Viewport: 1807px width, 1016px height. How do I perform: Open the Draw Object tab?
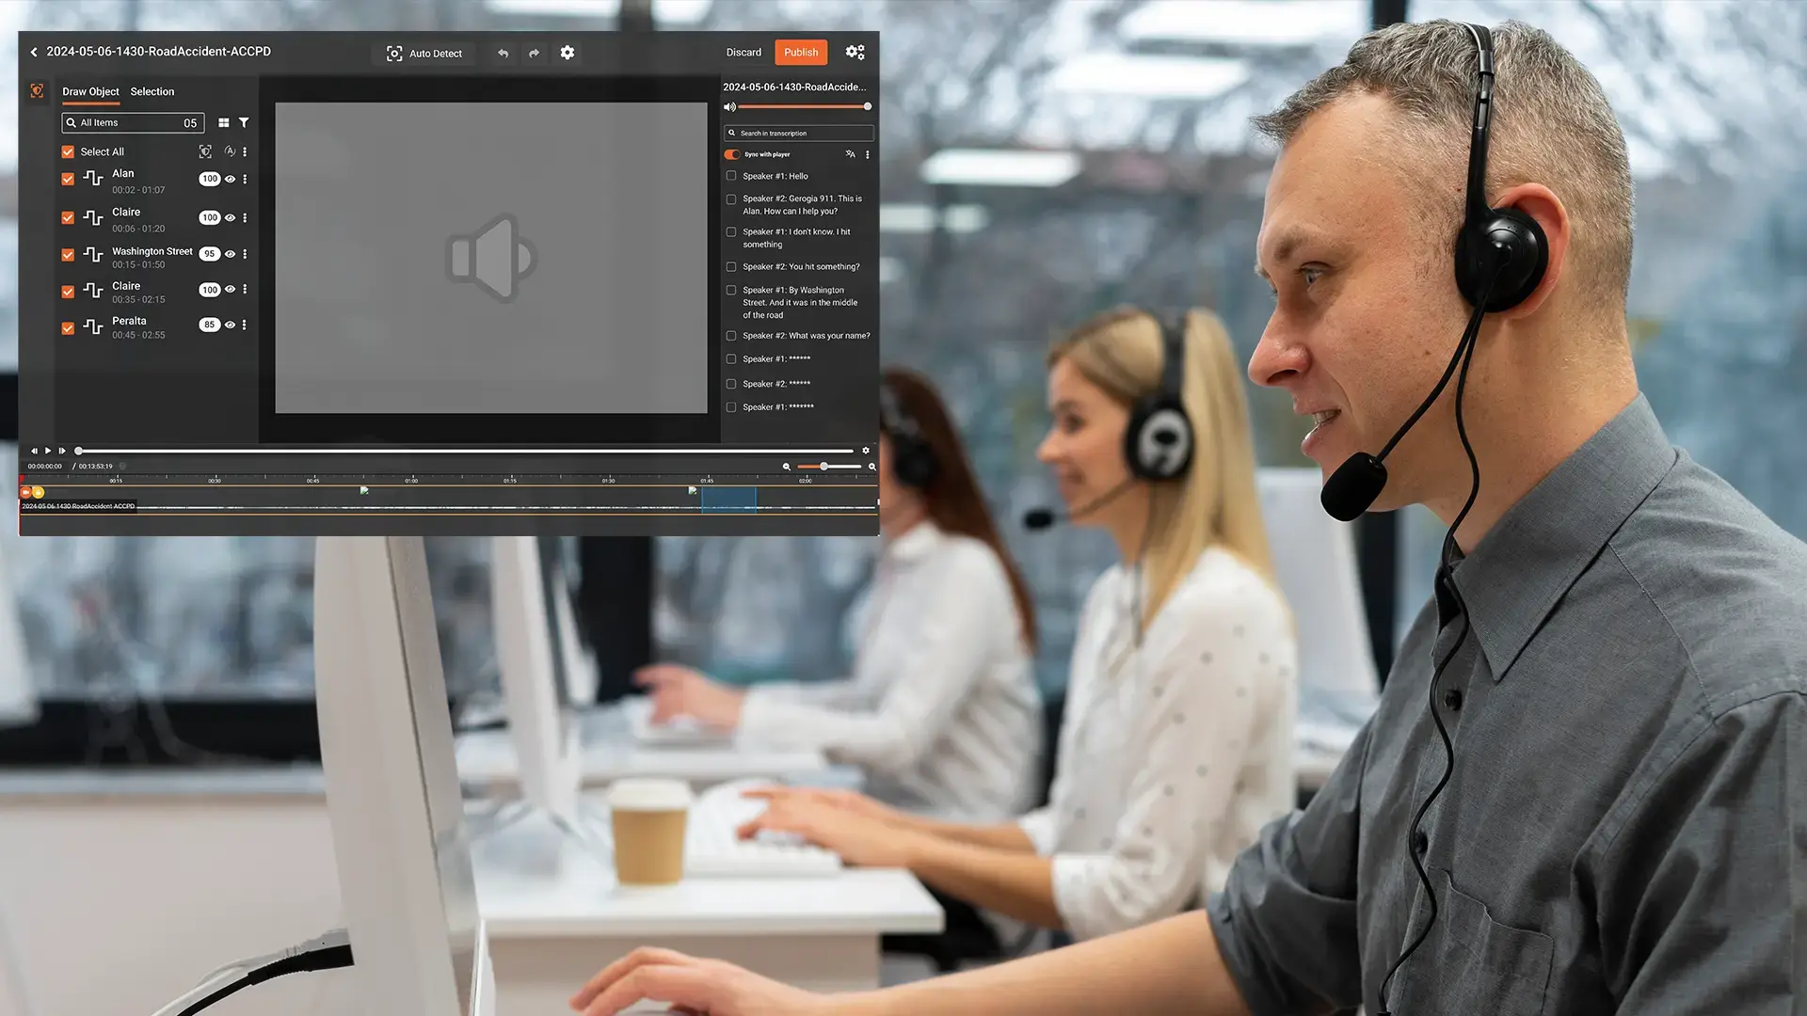pyautogui.click(x=90, y=91)
